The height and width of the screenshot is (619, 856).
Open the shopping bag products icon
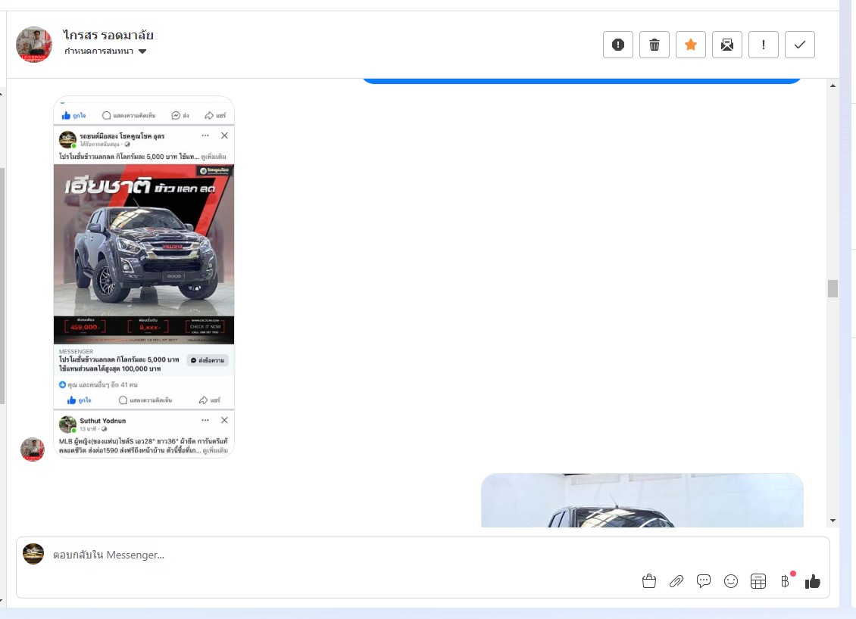tap(649, 581)
